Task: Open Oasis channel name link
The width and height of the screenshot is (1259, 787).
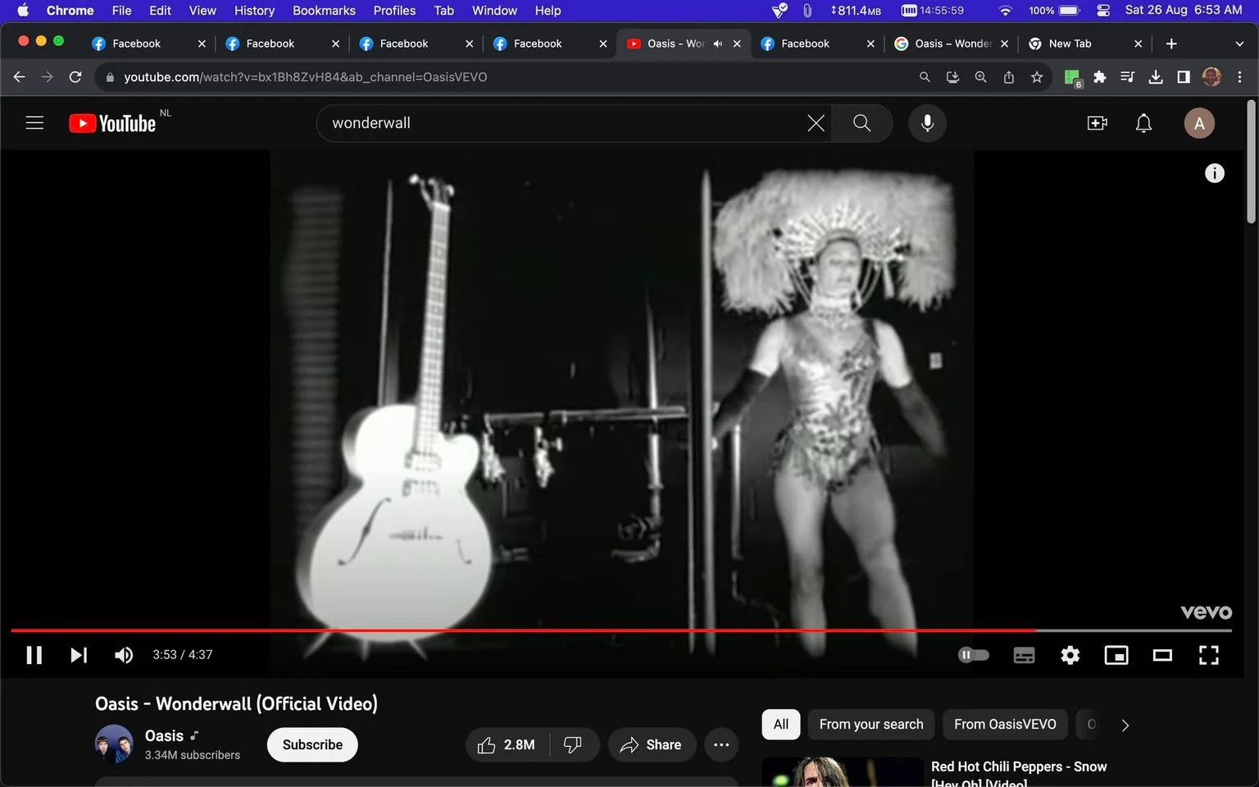Action: click(164, 735)
